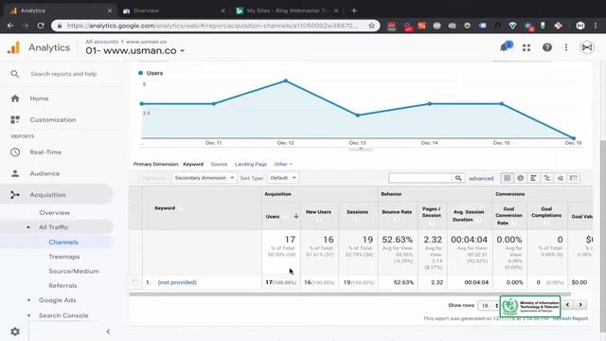Select the Channels report
The image size is (606, 341).
(63, 242)
